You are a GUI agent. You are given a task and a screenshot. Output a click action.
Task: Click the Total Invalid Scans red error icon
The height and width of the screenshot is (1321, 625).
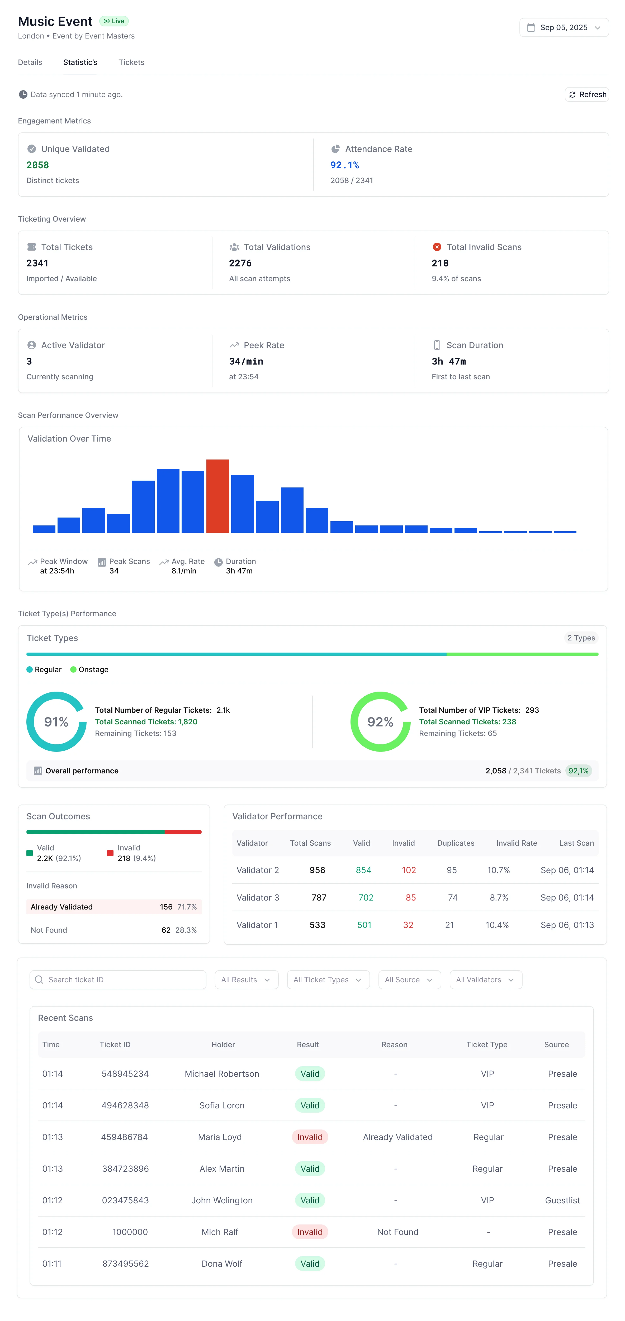[x=437, y=247]
